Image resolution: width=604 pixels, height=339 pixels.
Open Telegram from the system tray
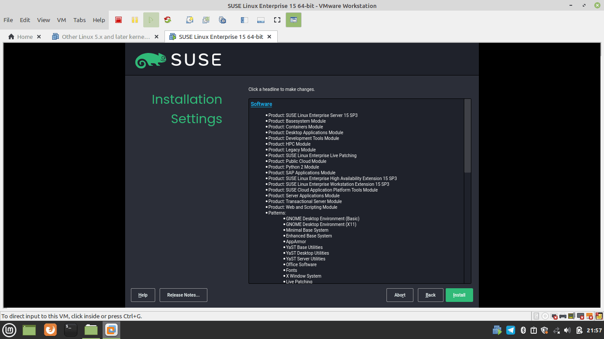(511, 330)
